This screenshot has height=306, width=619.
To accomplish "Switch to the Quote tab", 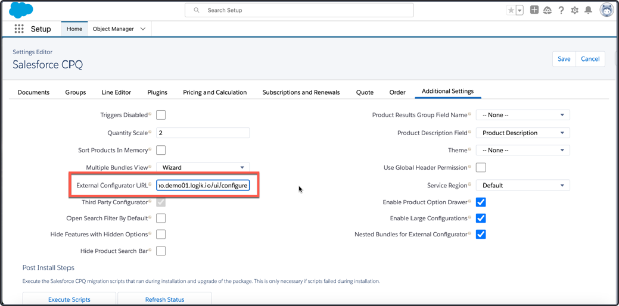I will coord(365,92).
